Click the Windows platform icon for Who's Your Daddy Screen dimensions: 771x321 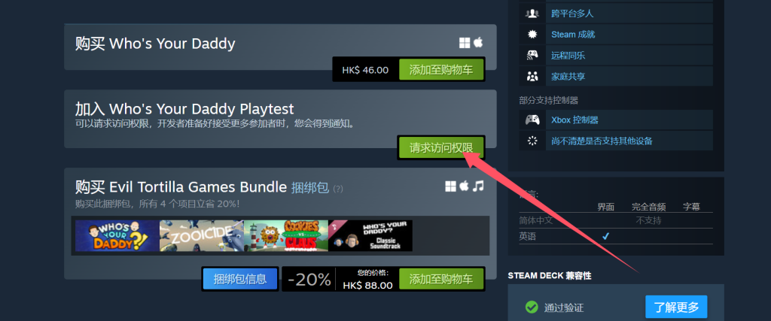(x=465, y=43)
